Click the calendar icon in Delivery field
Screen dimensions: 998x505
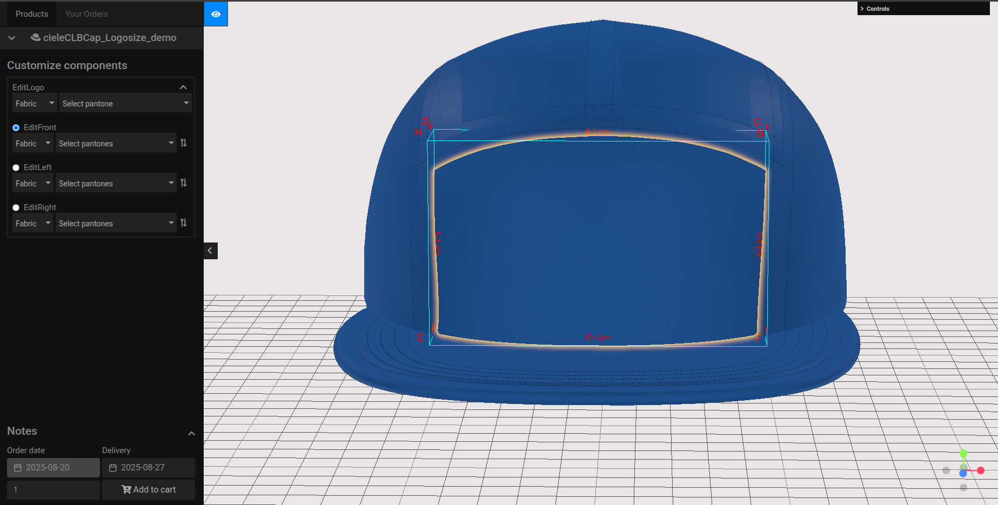[x=113, y=468]
